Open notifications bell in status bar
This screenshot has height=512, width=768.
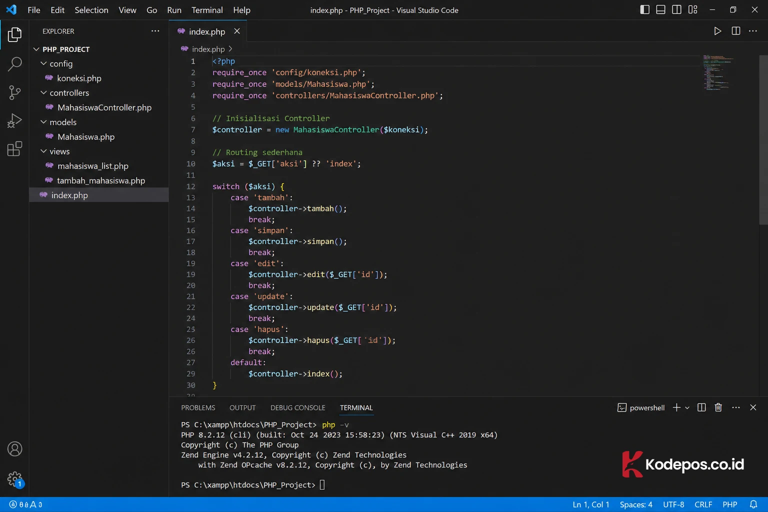[753, 504]
